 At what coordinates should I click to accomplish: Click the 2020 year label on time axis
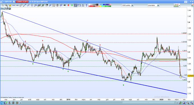[x=161, y=99]
